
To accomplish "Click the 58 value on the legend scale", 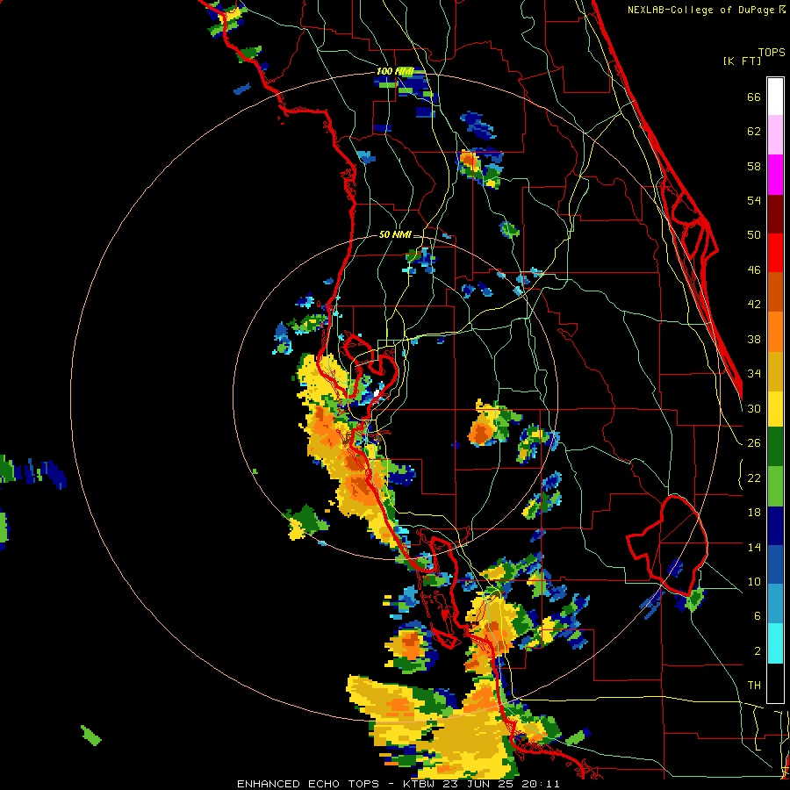I will click(754, 166).
